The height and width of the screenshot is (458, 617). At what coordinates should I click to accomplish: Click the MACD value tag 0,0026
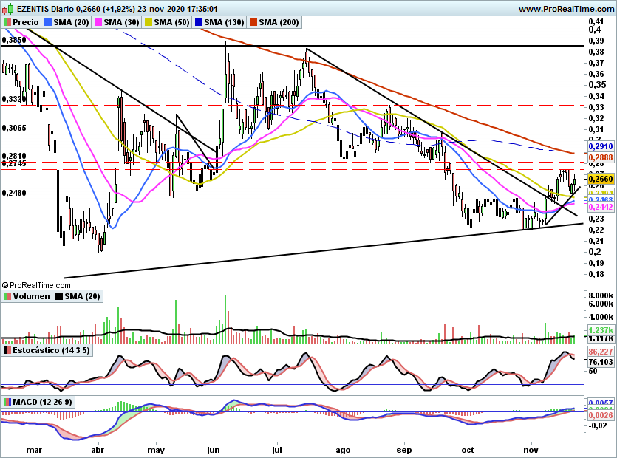[x=601, y=415]
